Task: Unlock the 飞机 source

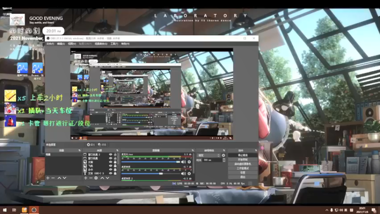Action: pyautogui.click(x=115, y=165)
